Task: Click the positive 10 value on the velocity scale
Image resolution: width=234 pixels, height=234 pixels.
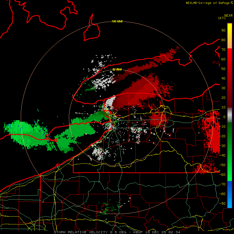Action: pyautogui.click(x=223, y=107)
